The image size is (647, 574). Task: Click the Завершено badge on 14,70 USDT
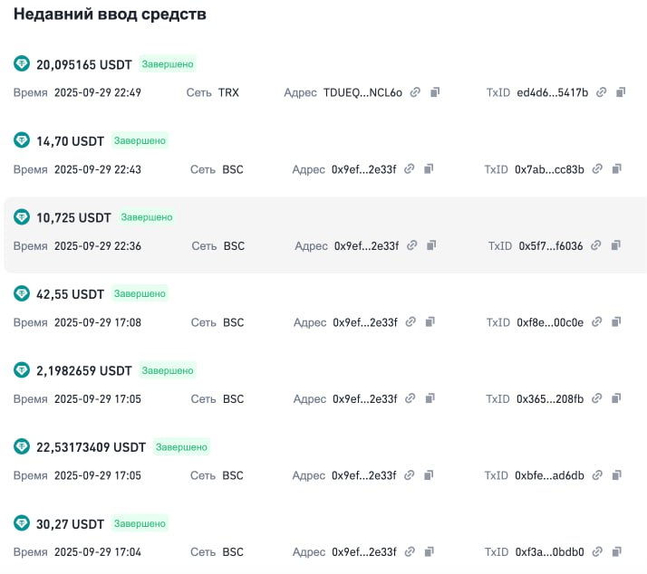(x=140, y=141)
